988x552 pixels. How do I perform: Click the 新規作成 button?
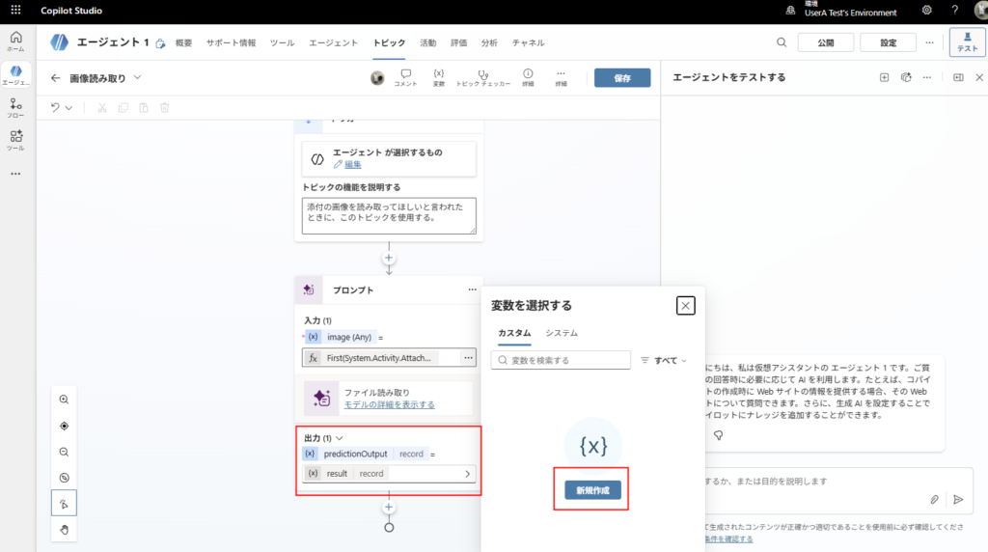[x=592, y=490]
